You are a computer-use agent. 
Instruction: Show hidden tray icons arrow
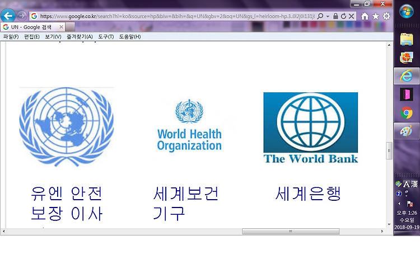[399, 204]
